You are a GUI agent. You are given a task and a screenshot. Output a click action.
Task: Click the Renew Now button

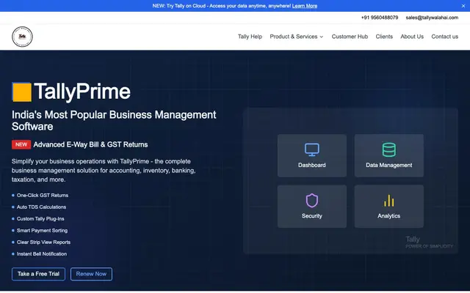click(91, 274)
